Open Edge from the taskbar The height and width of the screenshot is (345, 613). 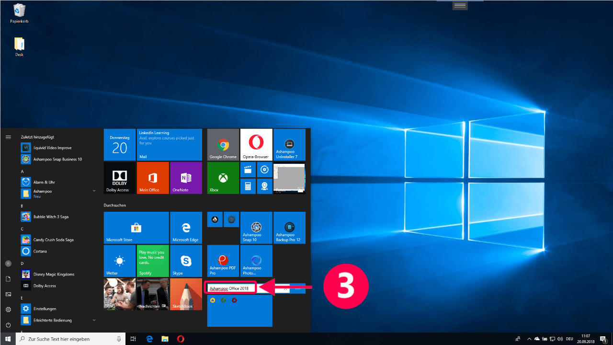tap(149, 339)
